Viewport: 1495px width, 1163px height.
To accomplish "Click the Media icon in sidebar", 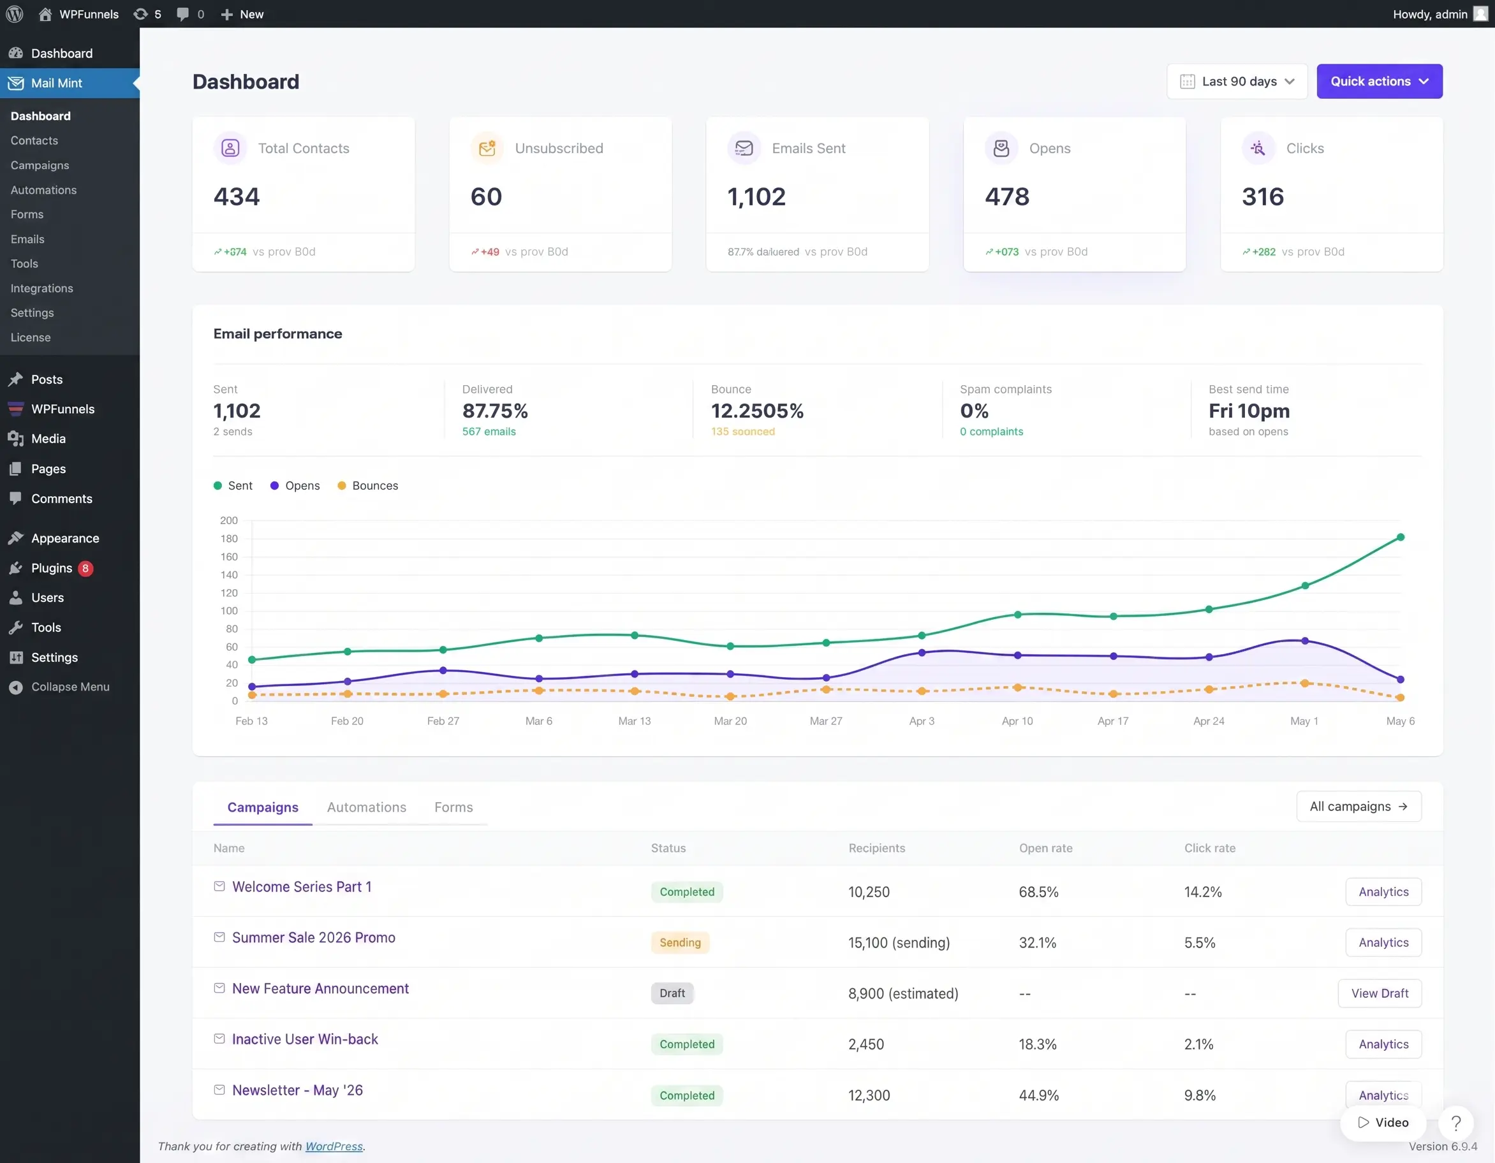I will [x=16, y=439].
